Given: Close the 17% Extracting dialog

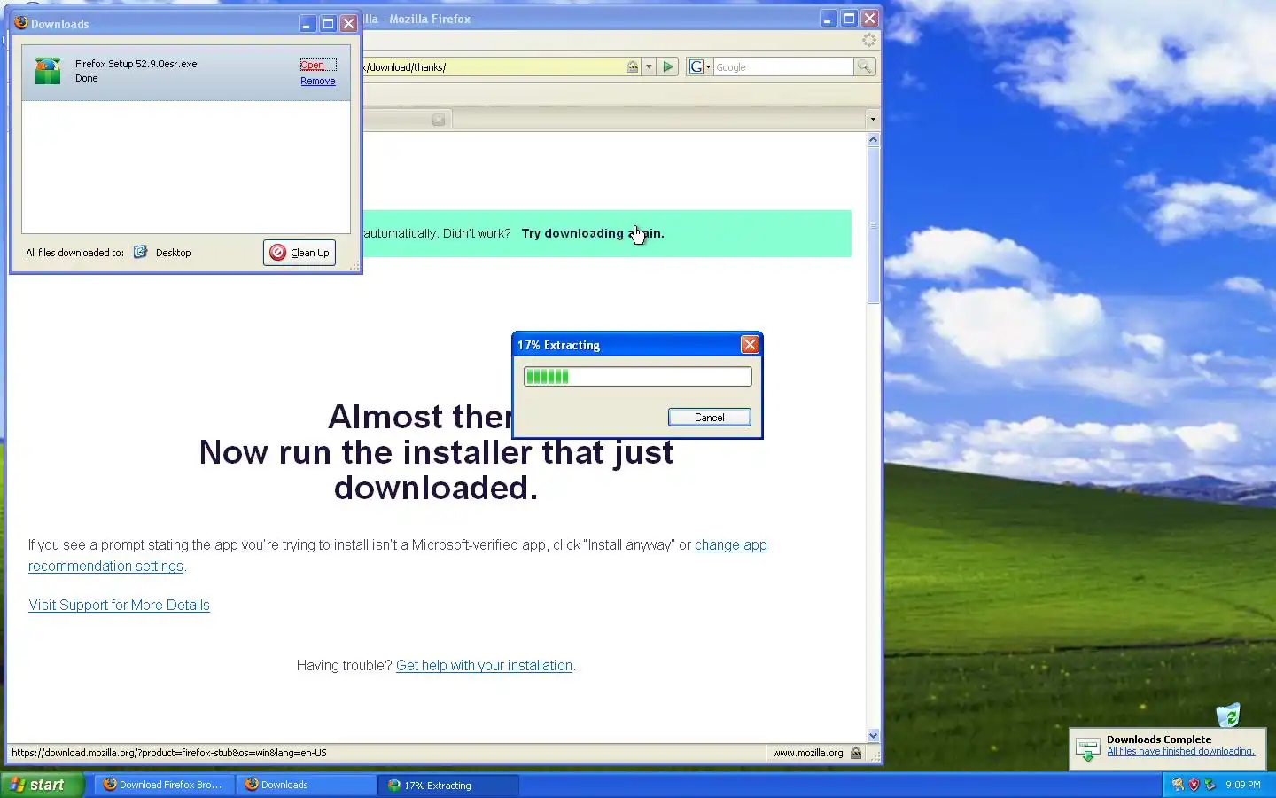Looking at the screenshot, I should coord(750,345).
